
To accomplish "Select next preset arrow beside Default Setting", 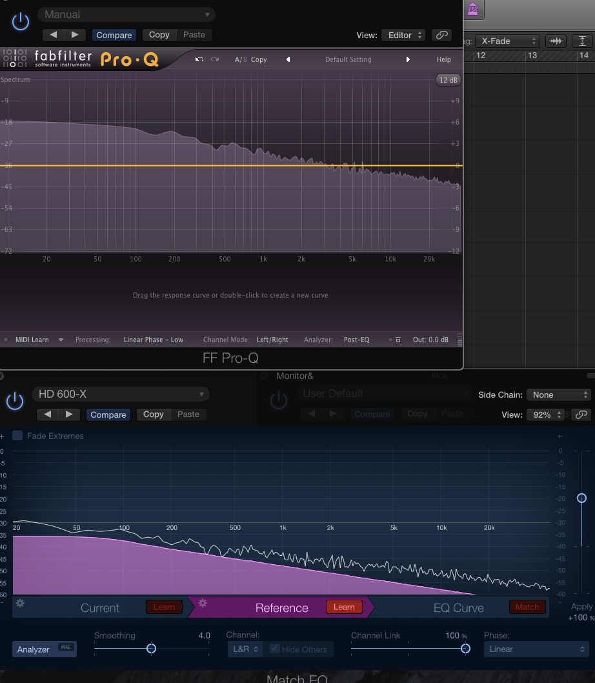I will (x=408, y=59).
